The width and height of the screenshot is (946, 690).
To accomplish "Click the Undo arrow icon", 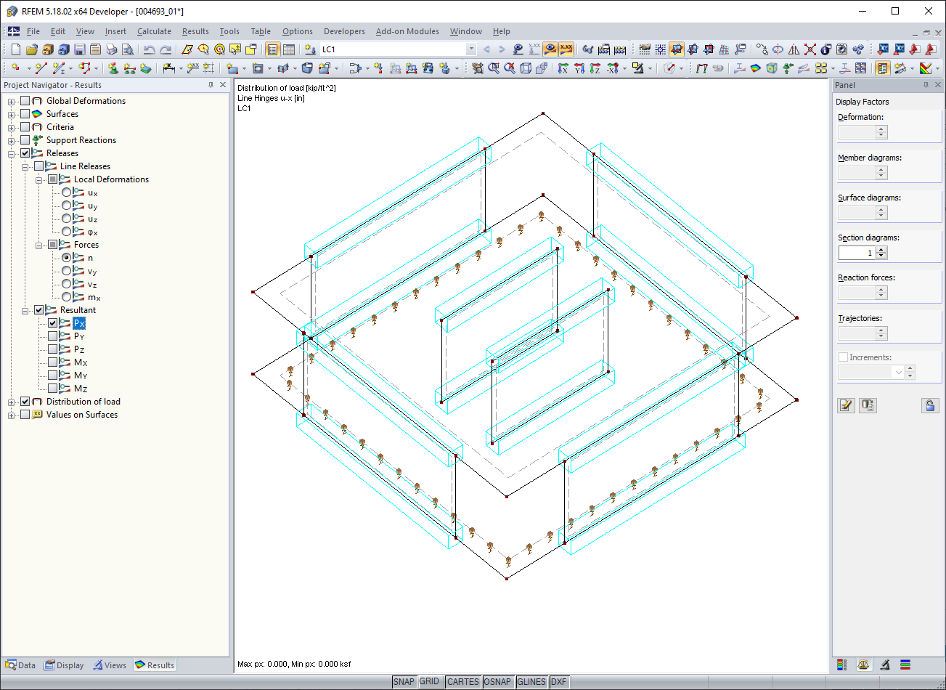I will coord(149,49).
